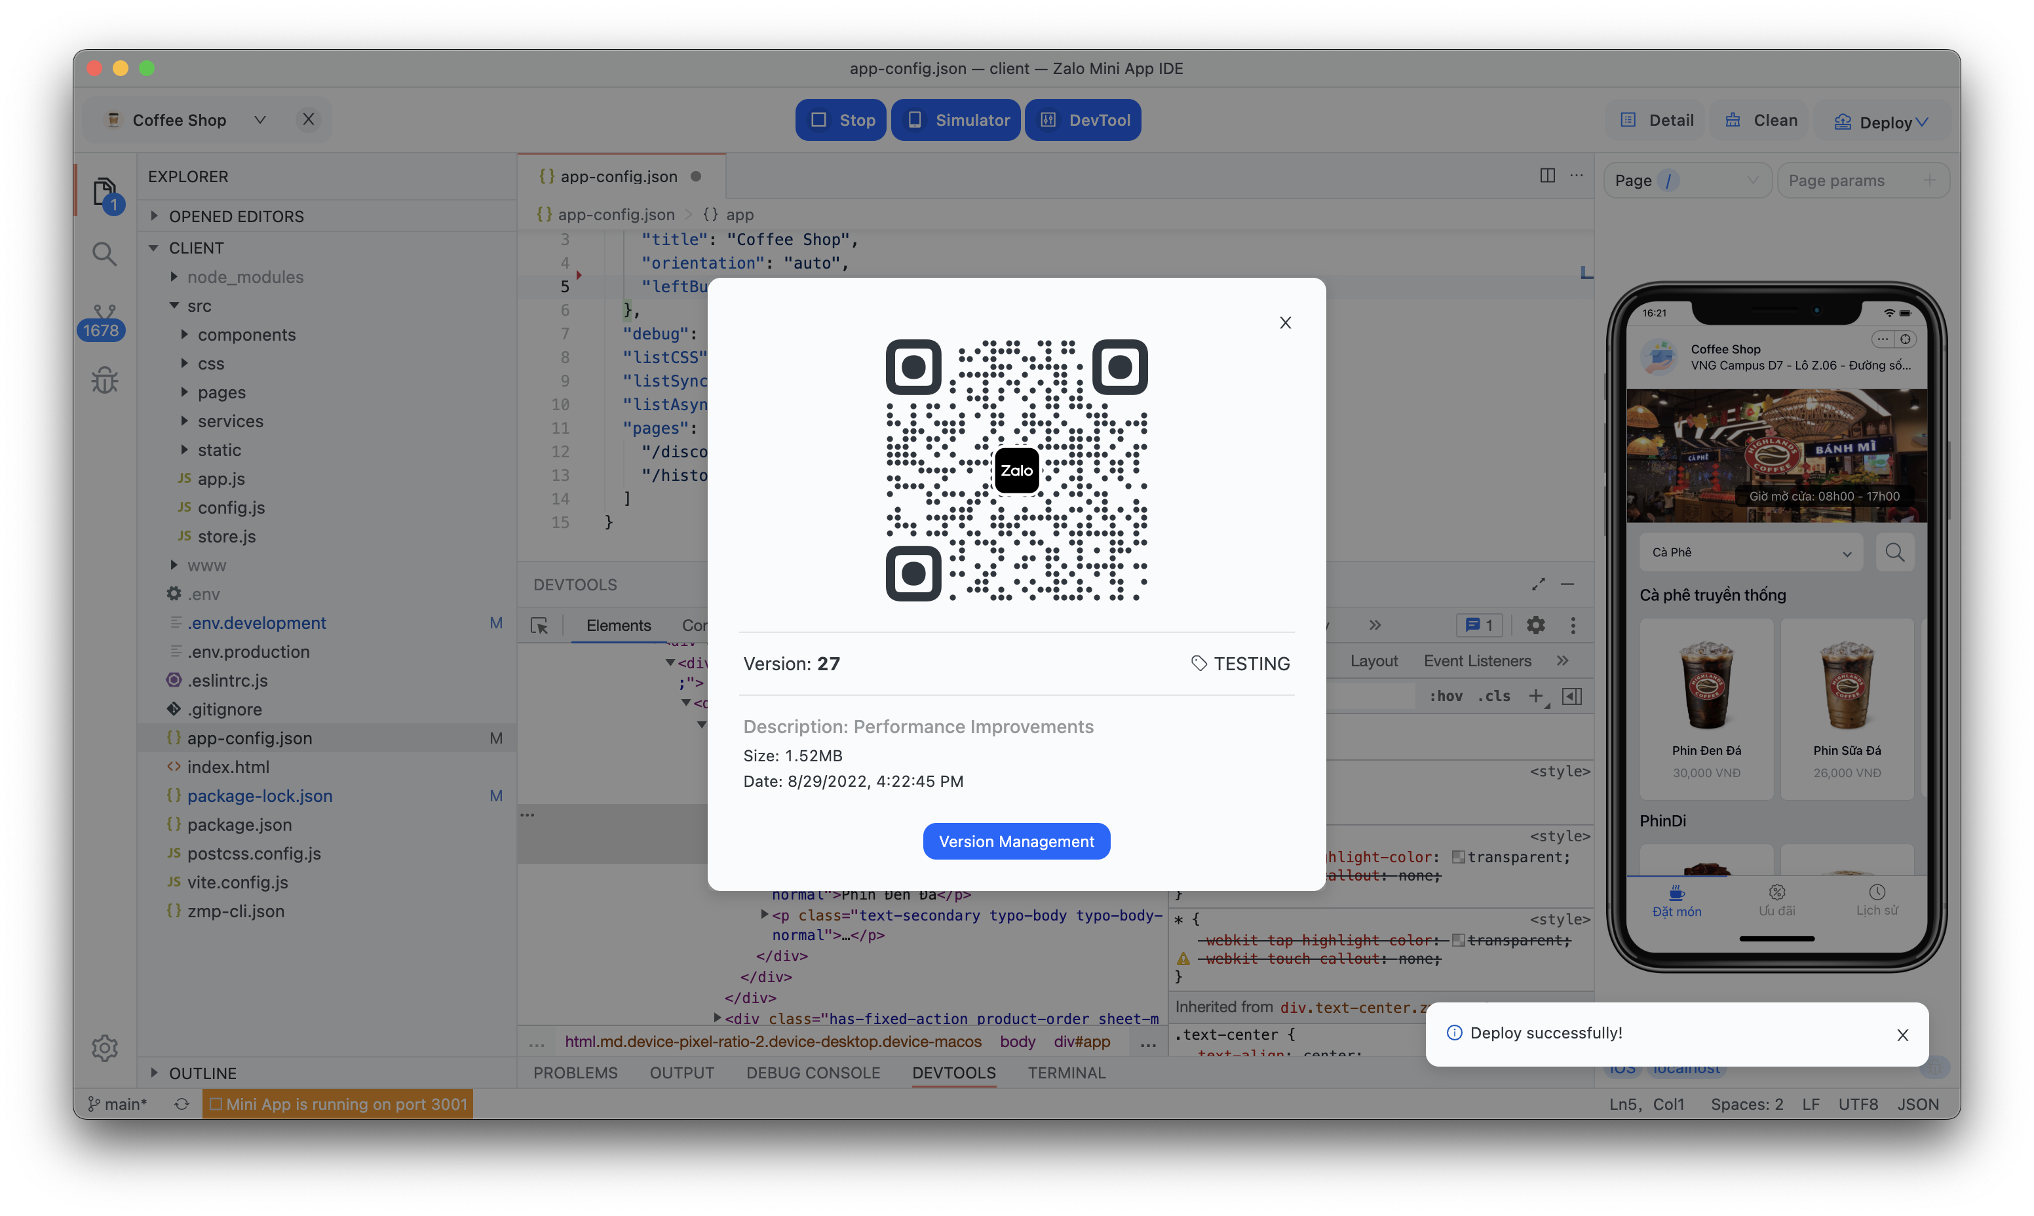Screen dimensions: 2034x1216
Task: Toggle the :hov element state
Action: click(x=1446, y=696)
